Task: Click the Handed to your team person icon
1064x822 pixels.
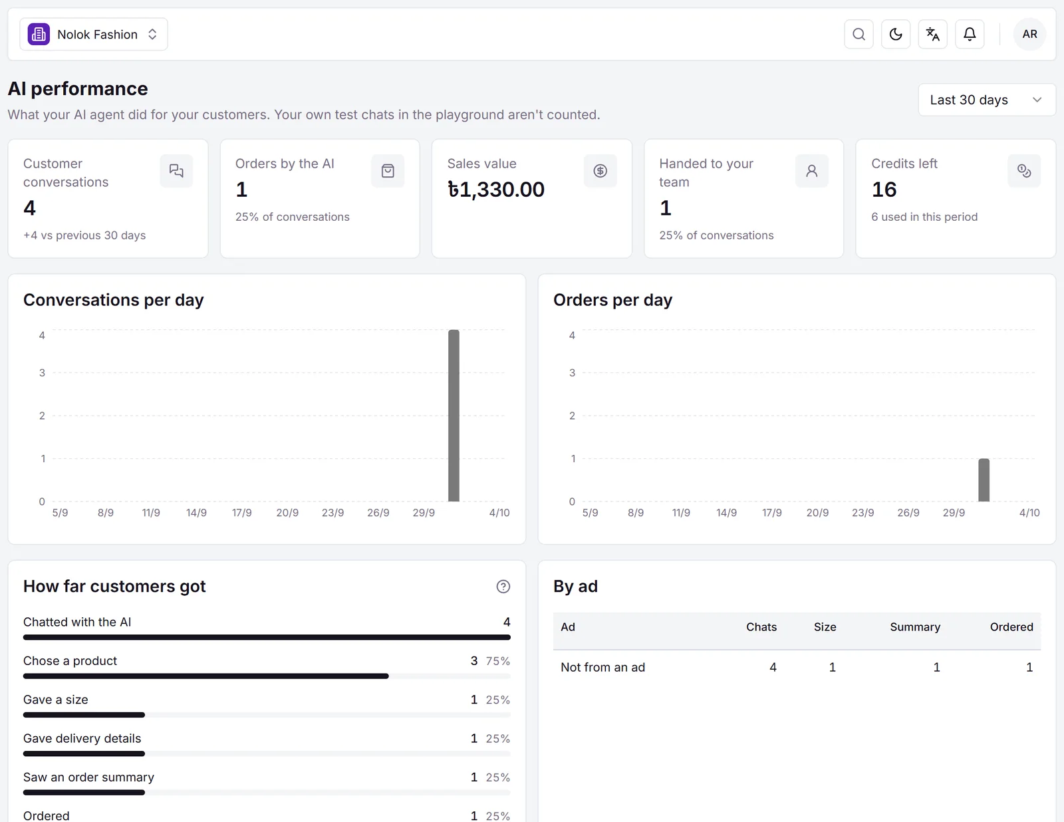Action: pyautogui.click(x=811, y=171)
